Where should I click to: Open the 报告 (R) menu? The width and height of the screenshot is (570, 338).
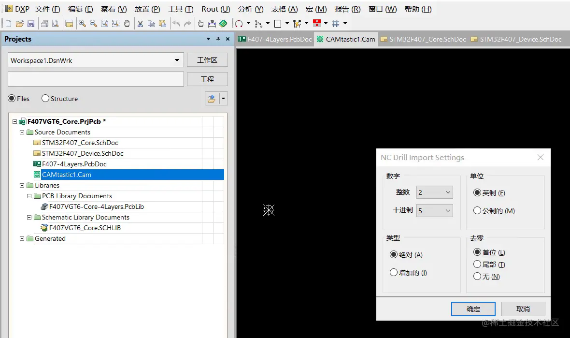[x=347, y=9]
